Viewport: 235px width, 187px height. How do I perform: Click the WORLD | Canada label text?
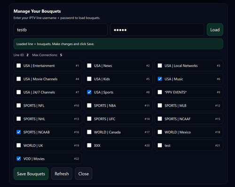coord(107,132)
